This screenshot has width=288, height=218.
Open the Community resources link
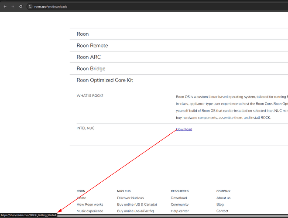[180, 204]
